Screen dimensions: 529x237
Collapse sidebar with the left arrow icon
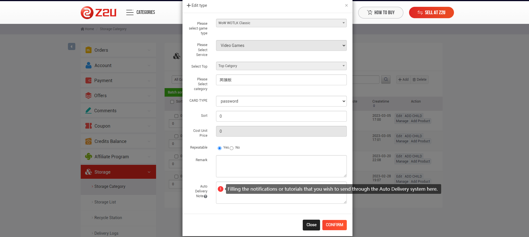tap(72, 47)
